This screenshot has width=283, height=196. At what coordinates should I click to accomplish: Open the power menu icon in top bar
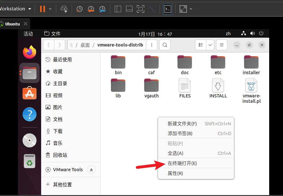(261, 33)
